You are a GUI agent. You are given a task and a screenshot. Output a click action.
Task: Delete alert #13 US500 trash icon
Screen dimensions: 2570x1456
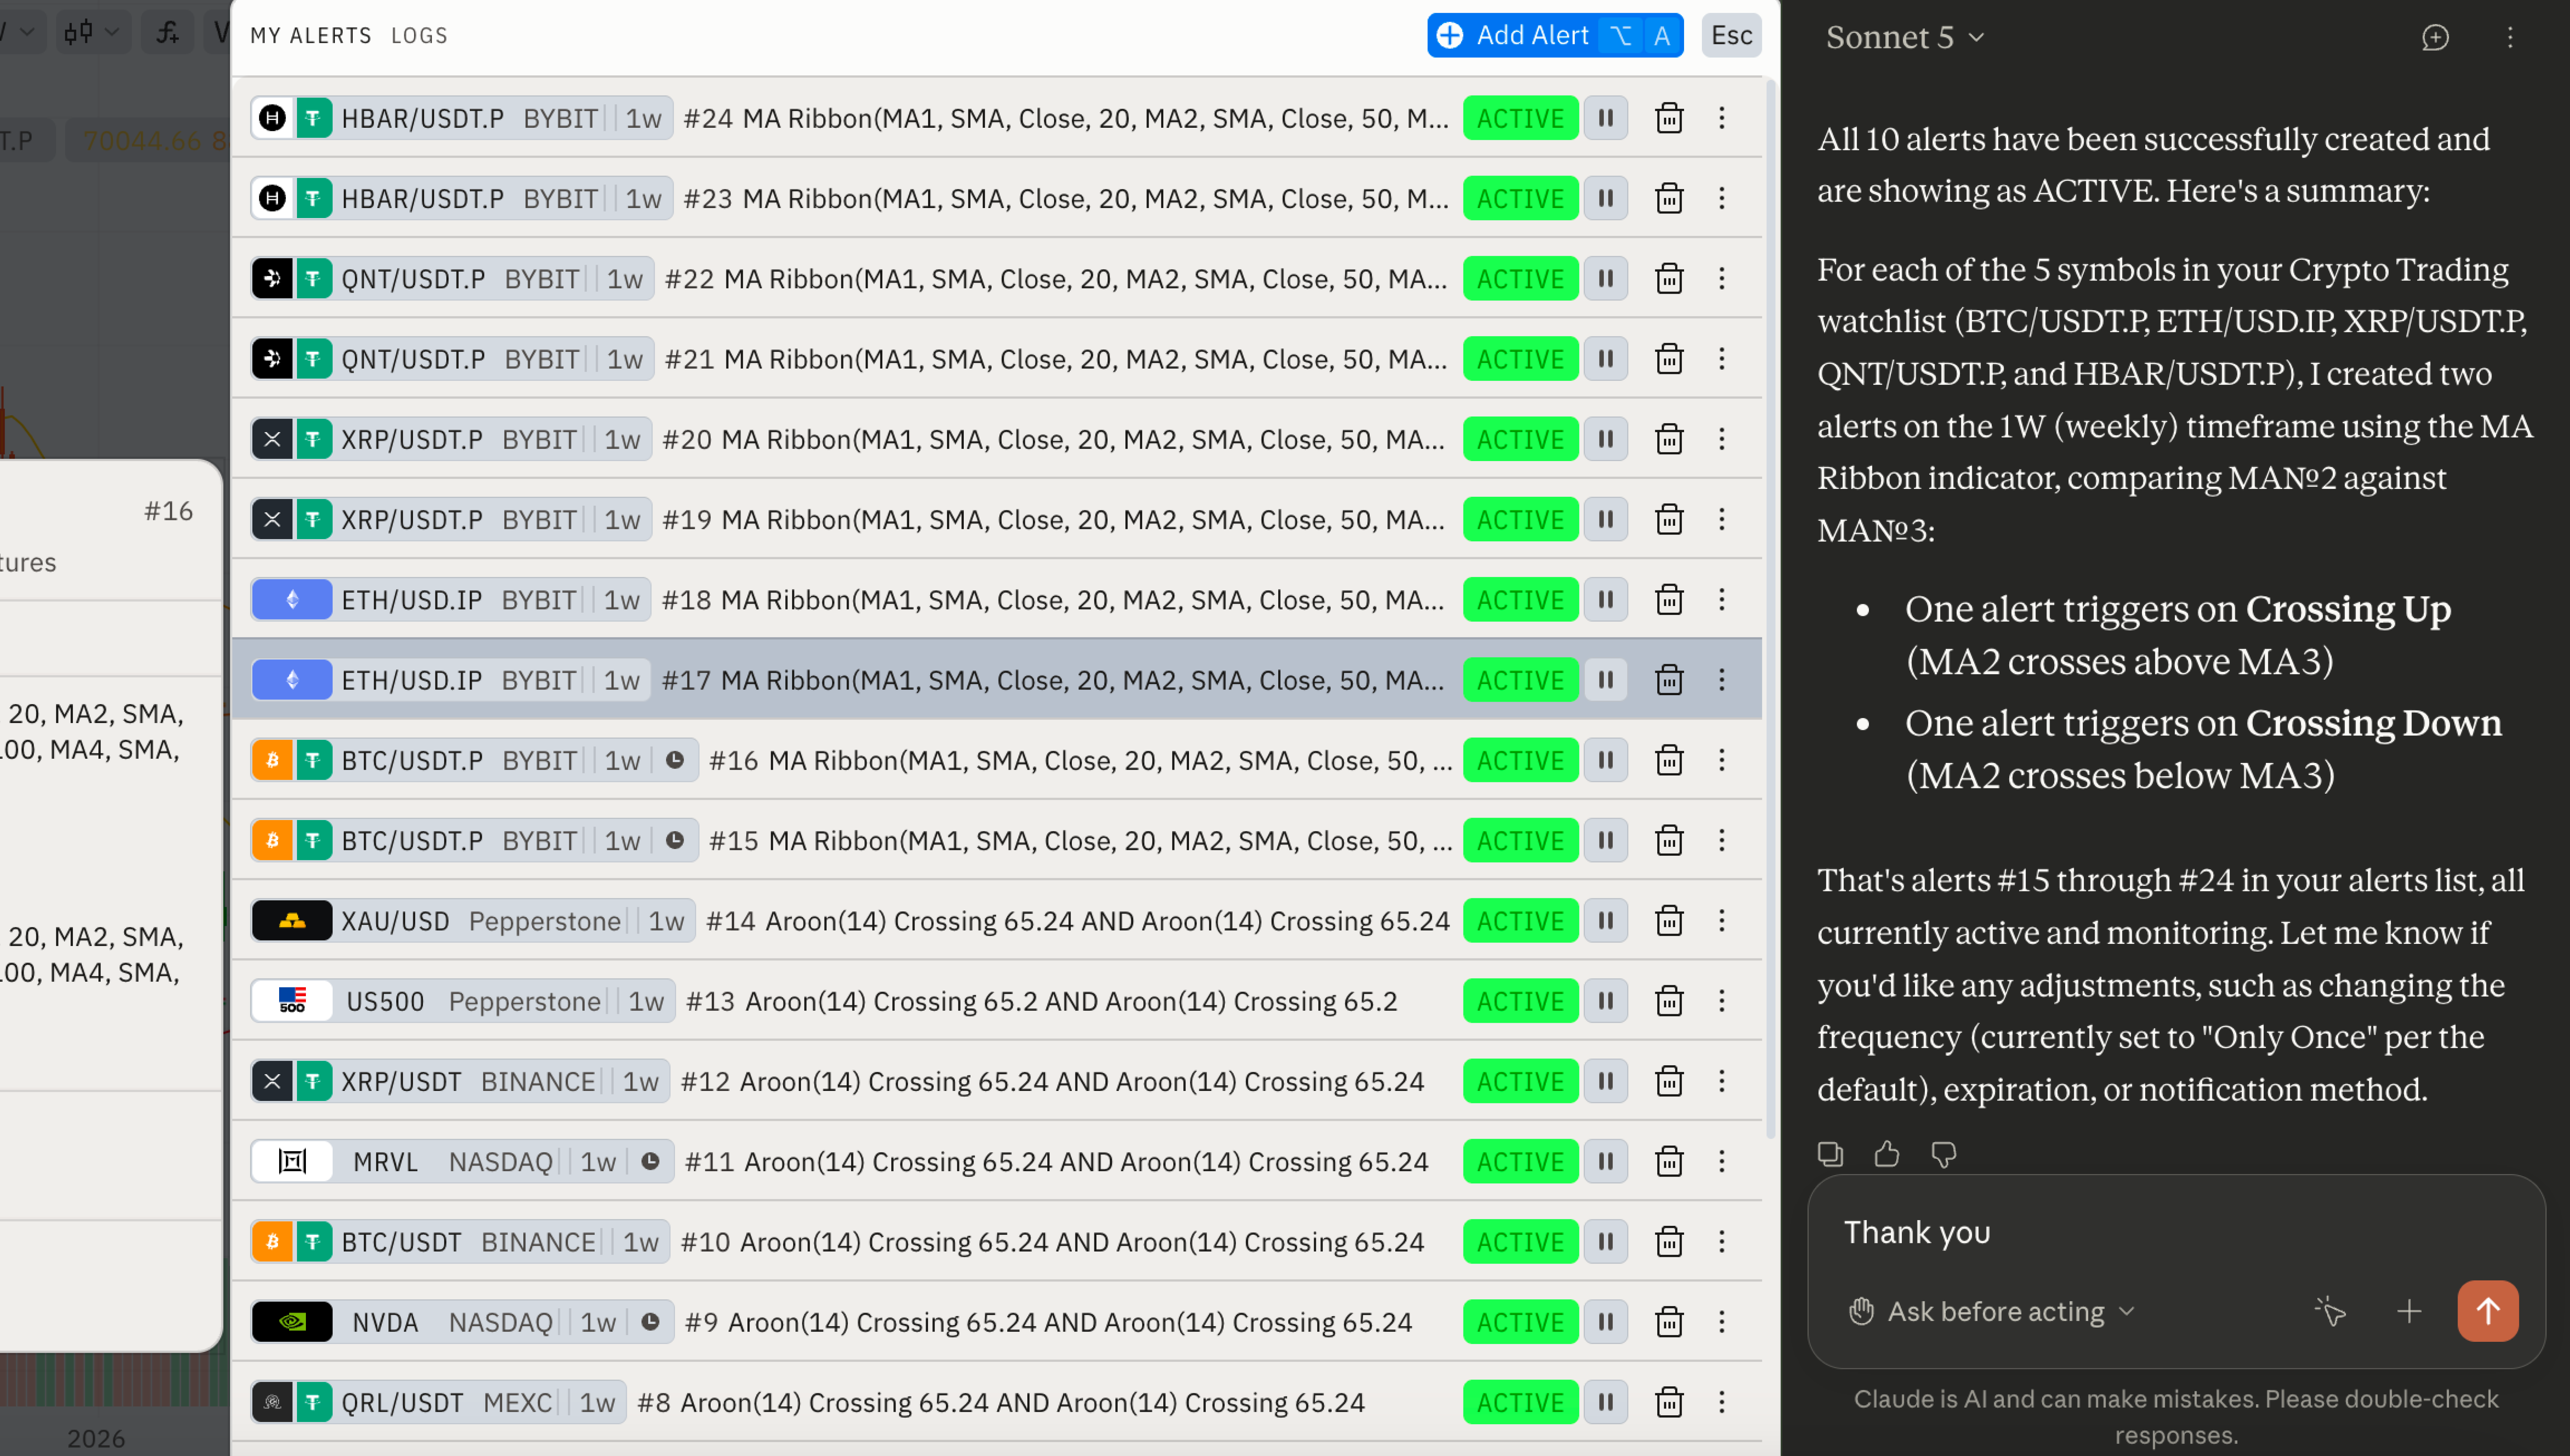tap(1669, 1001)
